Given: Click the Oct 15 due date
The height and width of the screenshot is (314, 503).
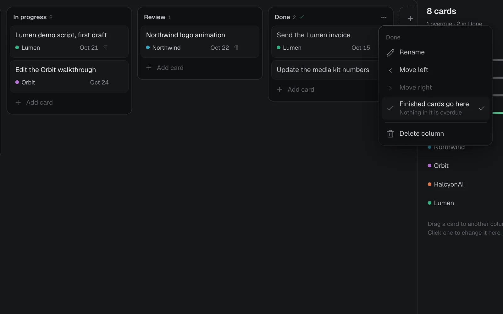Looking at the screenshot, I should [x=361, y=48].
